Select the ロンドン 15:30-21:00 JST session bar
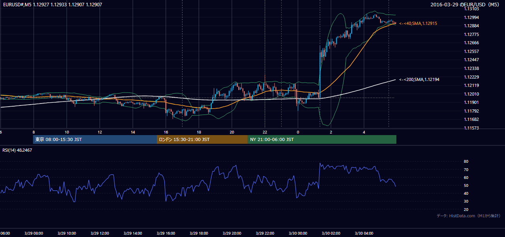This screenshot has height=237, width=505. tap(202, 139)
